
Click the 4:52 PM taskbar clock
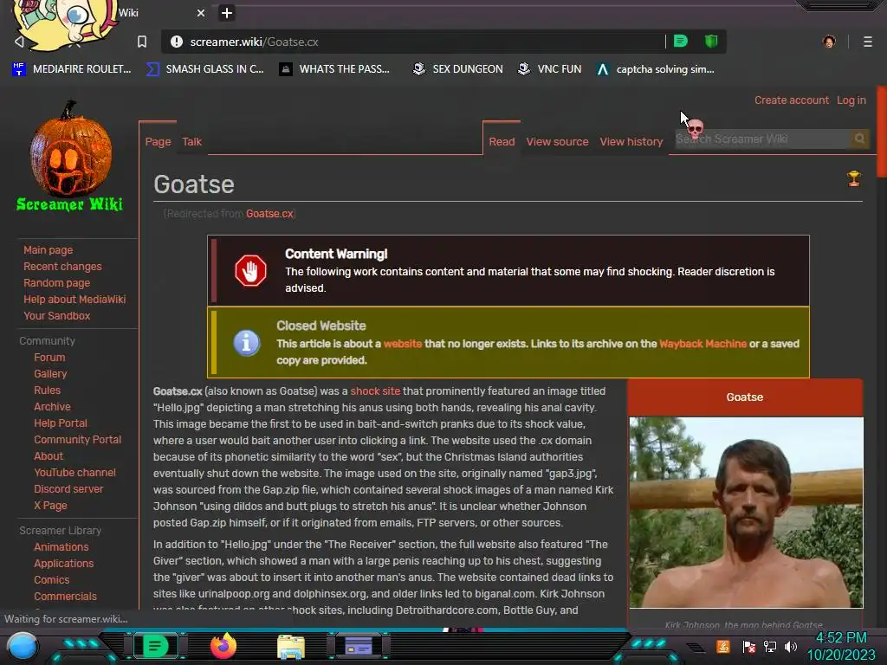tap(841, 638)
